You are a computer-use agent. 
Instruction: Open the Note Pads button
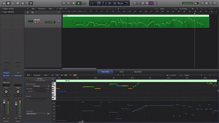click(x=207, y=3)
